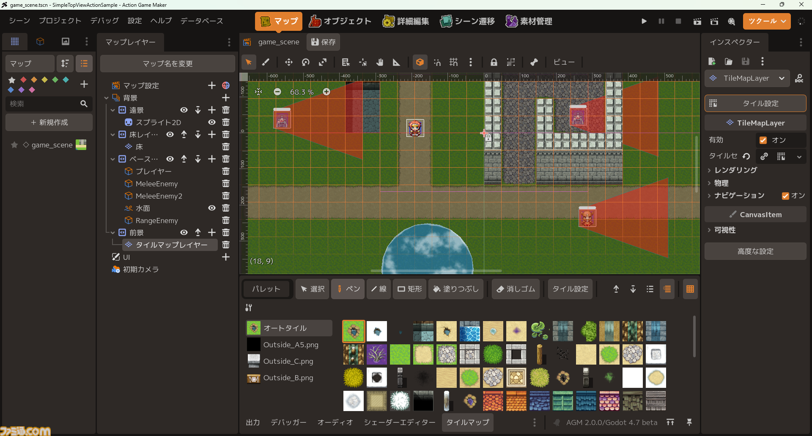Toggle the tile grid view button
Image resolution: width=812 pixels, height=436 pixels.
pos(690,289)
